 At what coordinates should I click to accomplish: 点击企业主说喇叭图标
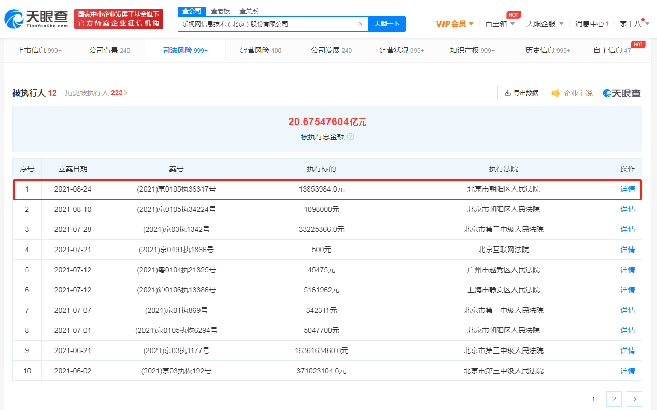(555, 93)
